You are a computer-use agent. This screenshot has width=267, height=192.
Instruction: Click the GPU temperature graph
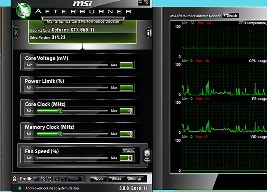[224, 42]
